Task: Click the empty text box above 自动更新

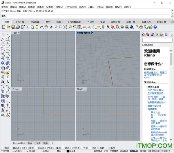Action: pos(157,40)
